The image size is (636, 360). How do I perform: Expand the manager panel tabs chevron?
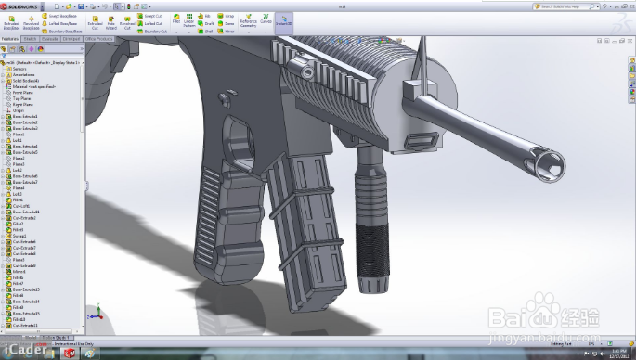click(82, 49)
